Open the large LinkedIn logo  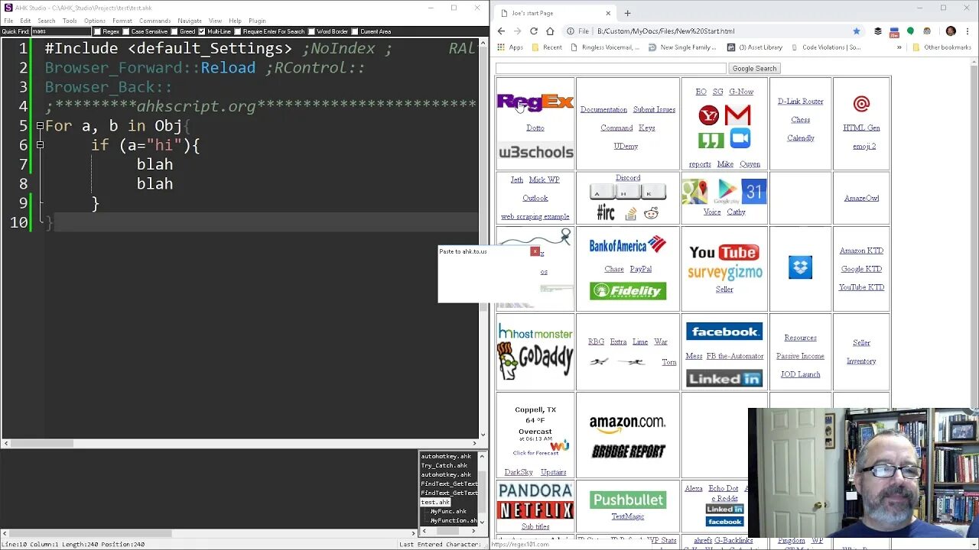click(x=724, y=379)
